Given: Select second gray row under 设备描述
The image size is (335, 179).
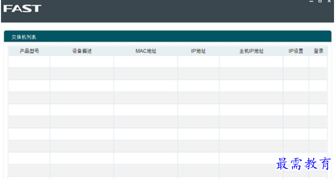Looking at the screenshot, I should click(82, 98).
